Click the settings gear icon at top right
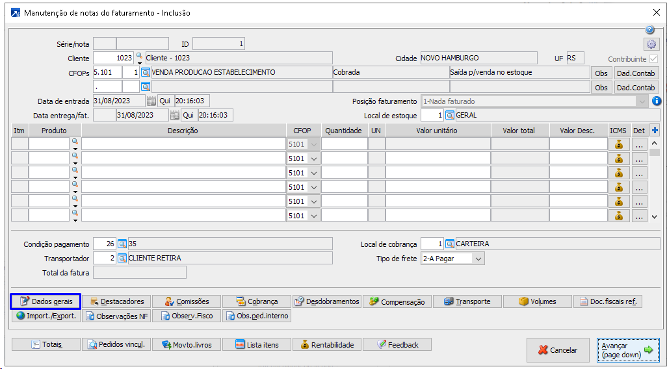The image size is (667, 369). (x=651, y=44)
